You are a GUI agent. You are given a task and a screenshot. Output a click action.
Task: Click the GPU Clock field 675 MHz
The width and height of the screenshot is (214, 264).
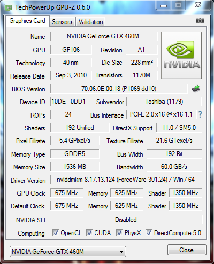(x=66, y=193)
